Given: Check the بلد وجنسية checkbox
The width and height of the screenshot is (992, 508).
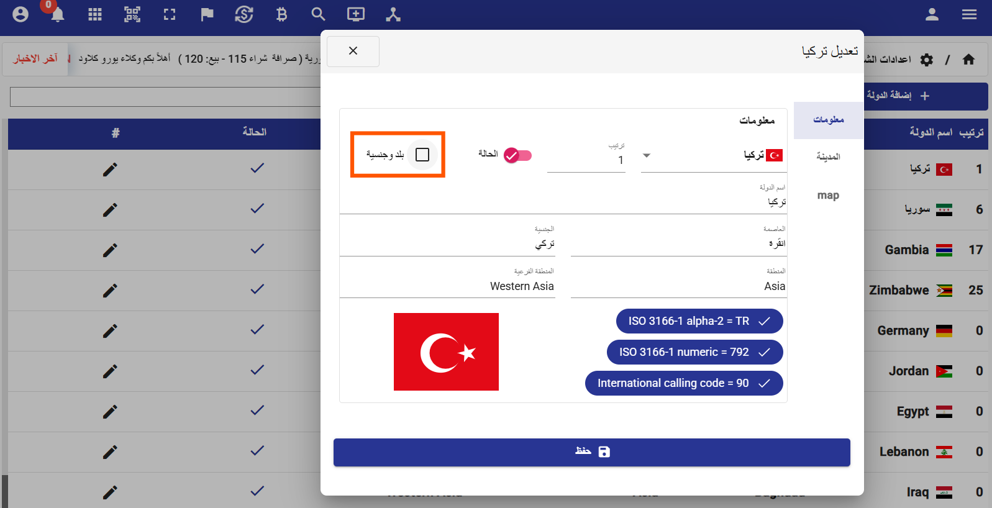Looking at the screenshot, I should point(422,155).
